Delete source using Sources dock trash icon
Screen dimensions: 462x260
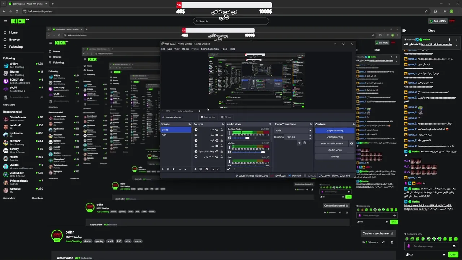point(201,169)
